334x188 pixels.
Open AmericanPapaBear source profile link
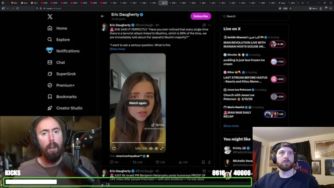point(129,156)
